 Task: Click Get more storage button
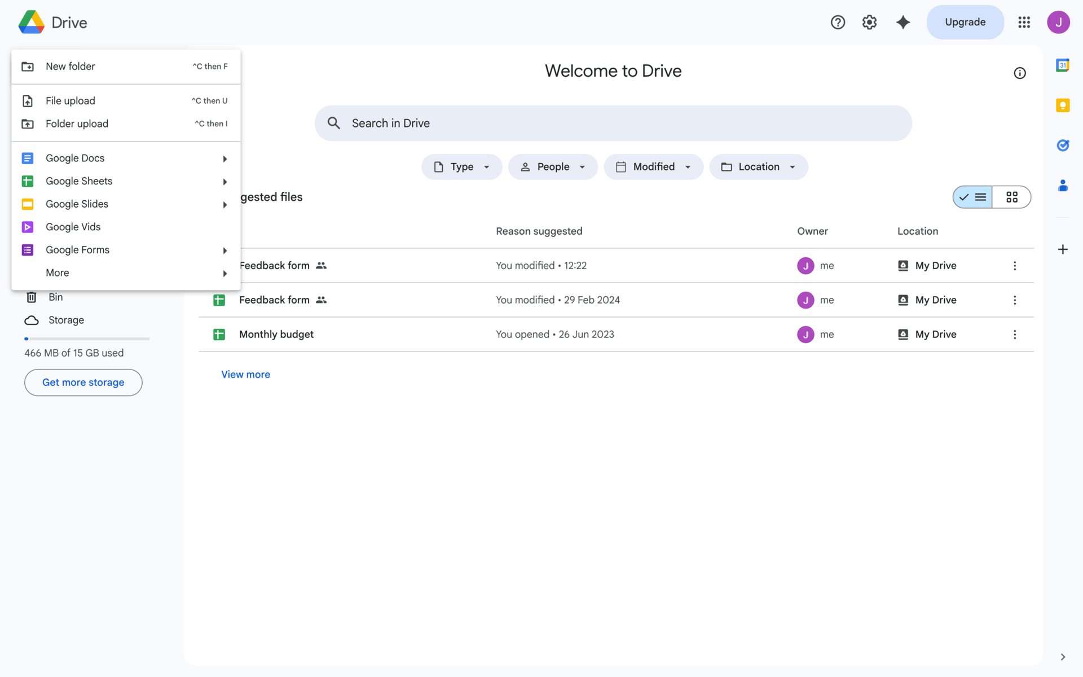click(x=83, y=383)
